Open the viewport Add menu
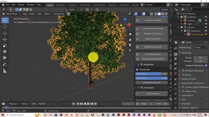Viewport: 209px width, 117px height. coord(39,14)
